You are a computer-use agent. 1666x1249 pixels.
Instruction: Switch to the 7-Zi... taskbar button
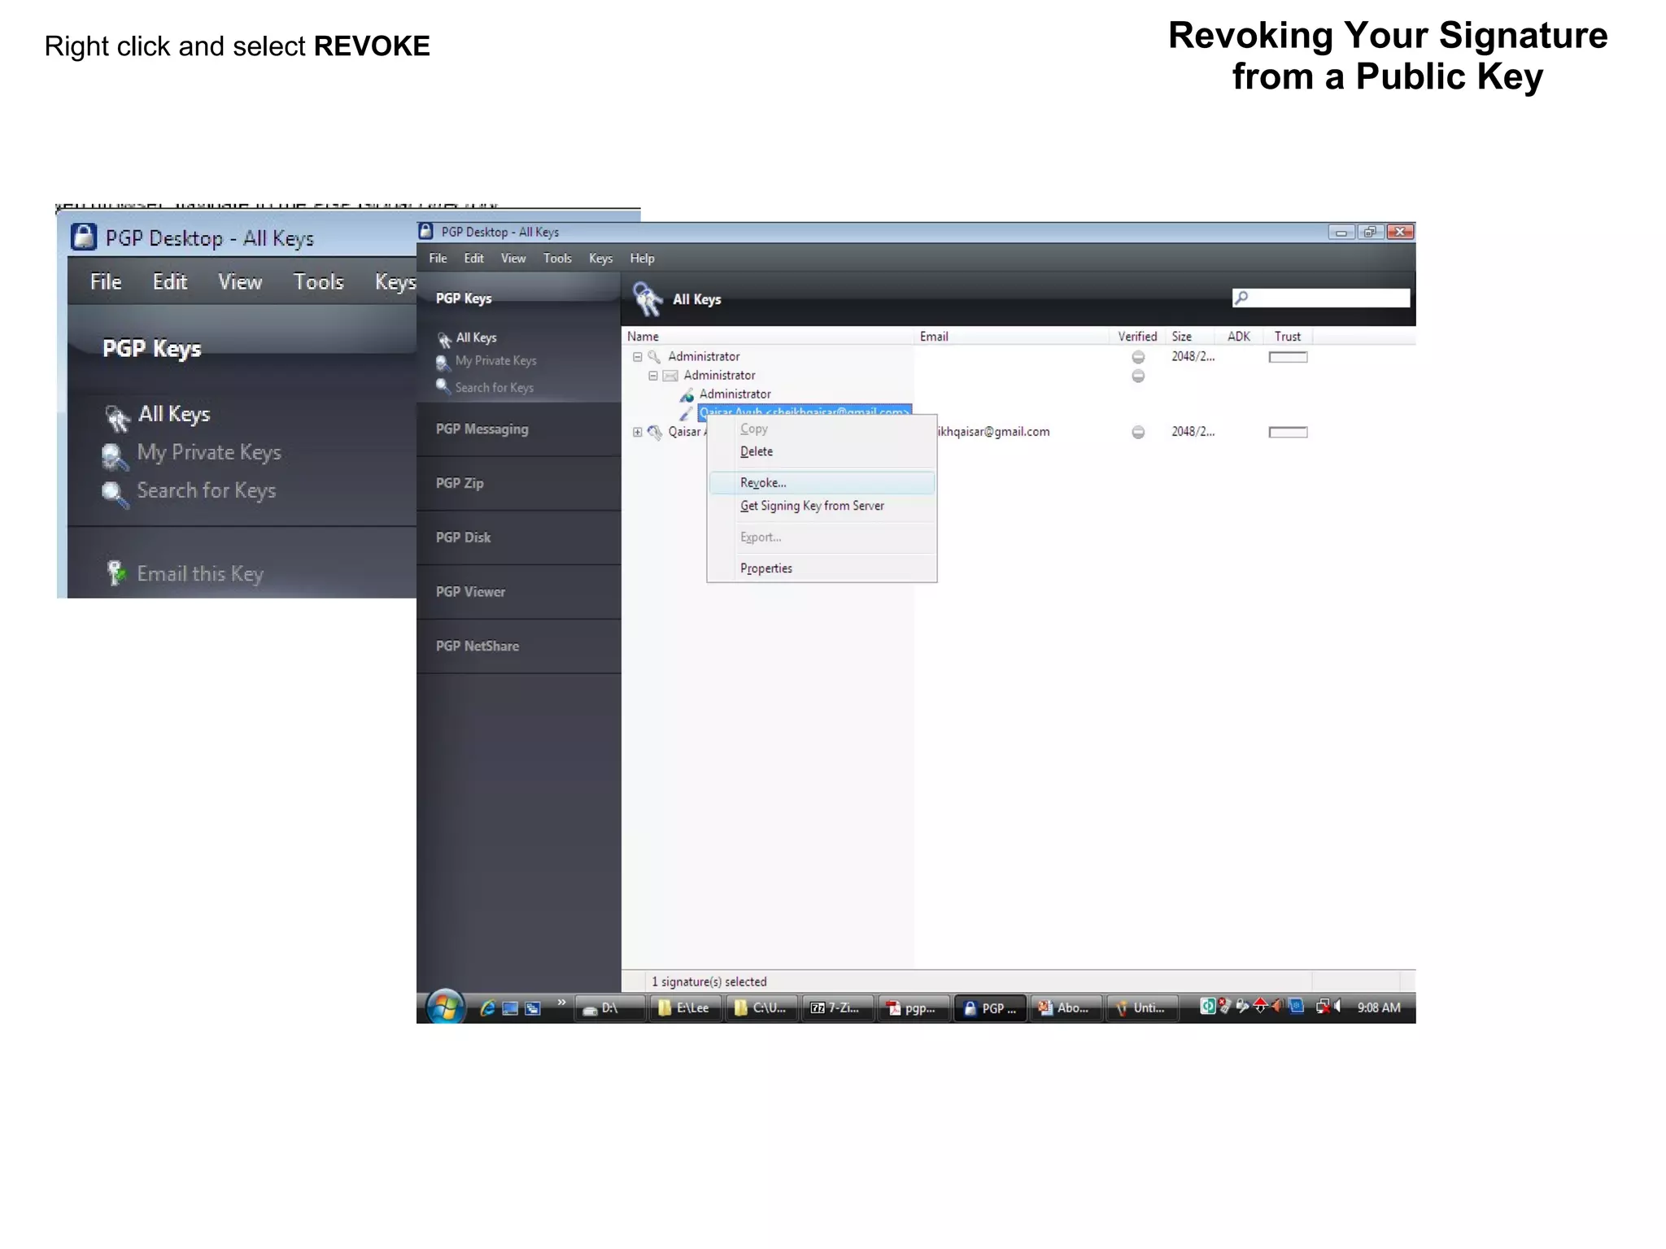837,1008
